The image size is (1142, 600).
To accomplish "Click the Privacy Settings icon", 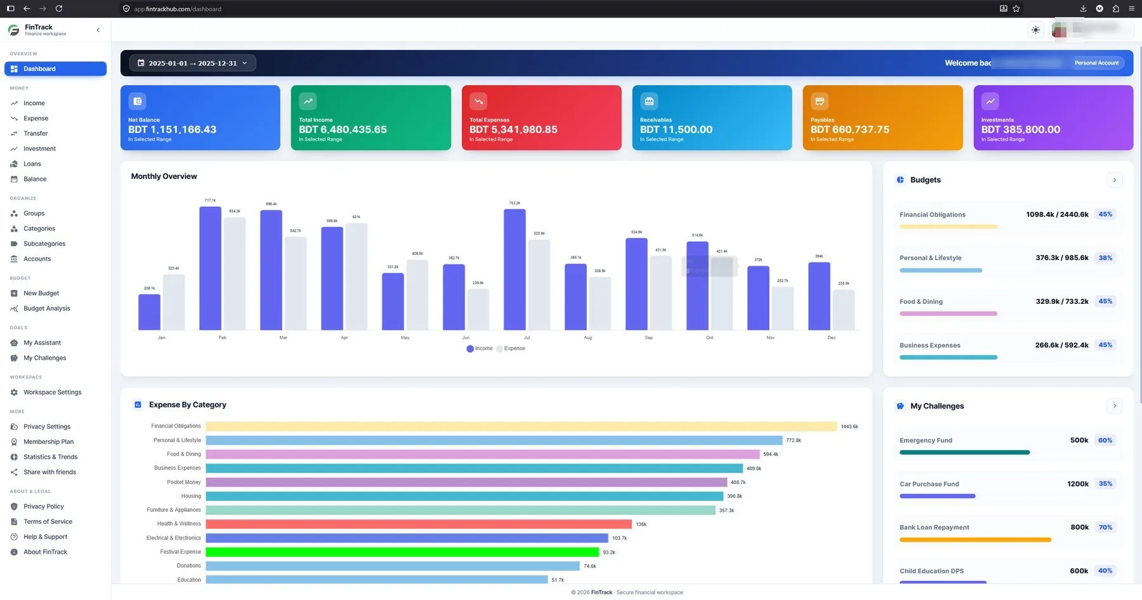I will [x=14, y=426].
